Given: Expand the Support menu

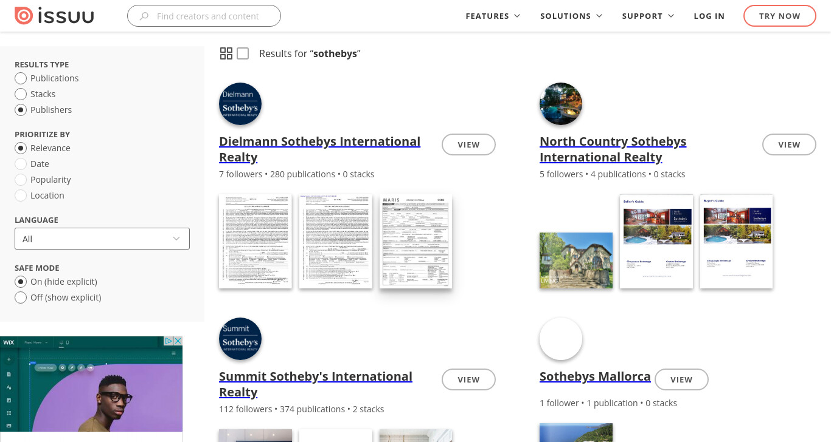Looking at the screenshot, I should 648,16.
